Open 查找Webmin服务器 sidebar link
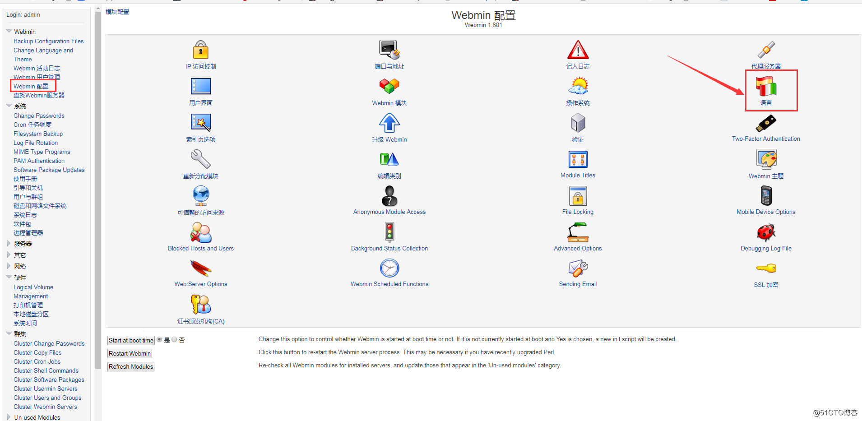The height and width of the screenshot is (421, 862). click(39, 95)
